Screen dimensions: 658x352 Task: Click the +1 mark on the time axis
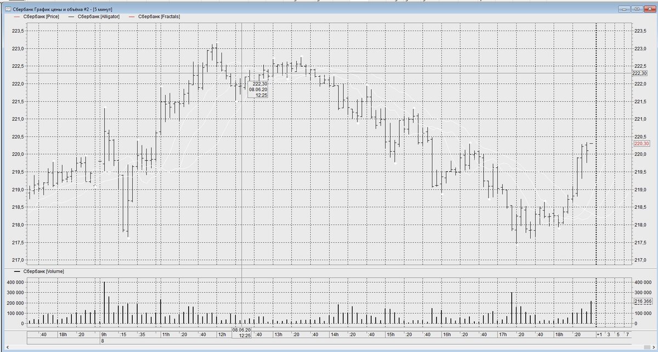(599, 334)
